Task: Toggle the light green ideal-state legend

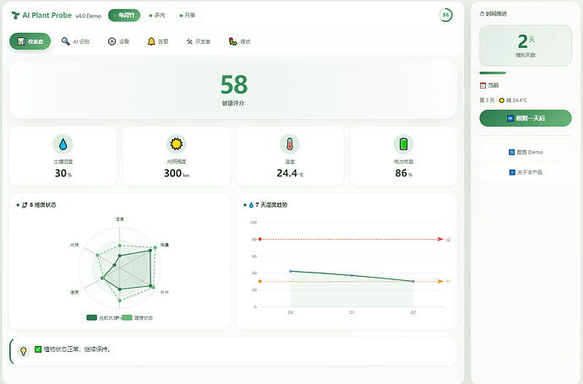Action: [x=138, y=317]
